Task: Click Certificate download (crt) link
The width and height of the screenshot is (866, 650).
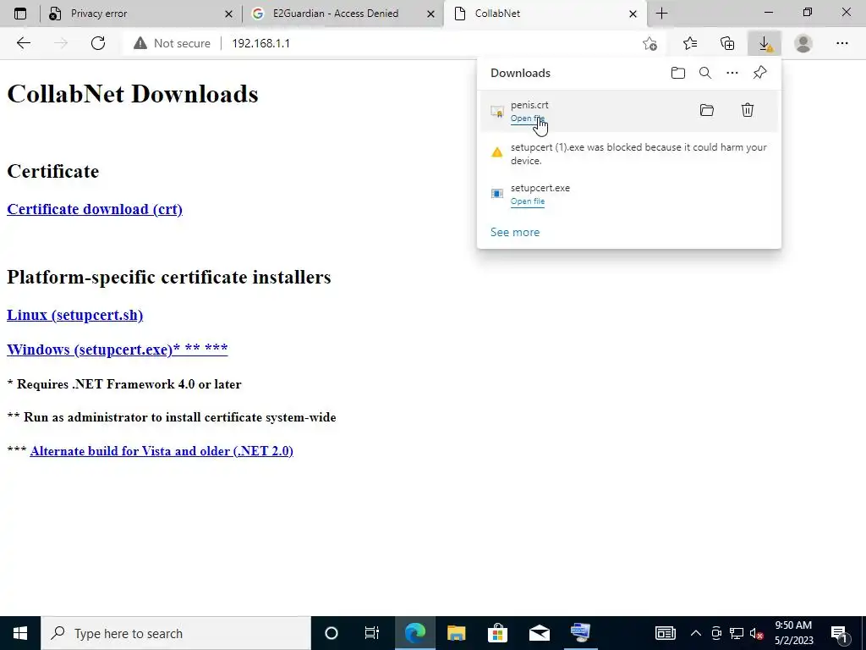Action: click(x=95, y=209)
